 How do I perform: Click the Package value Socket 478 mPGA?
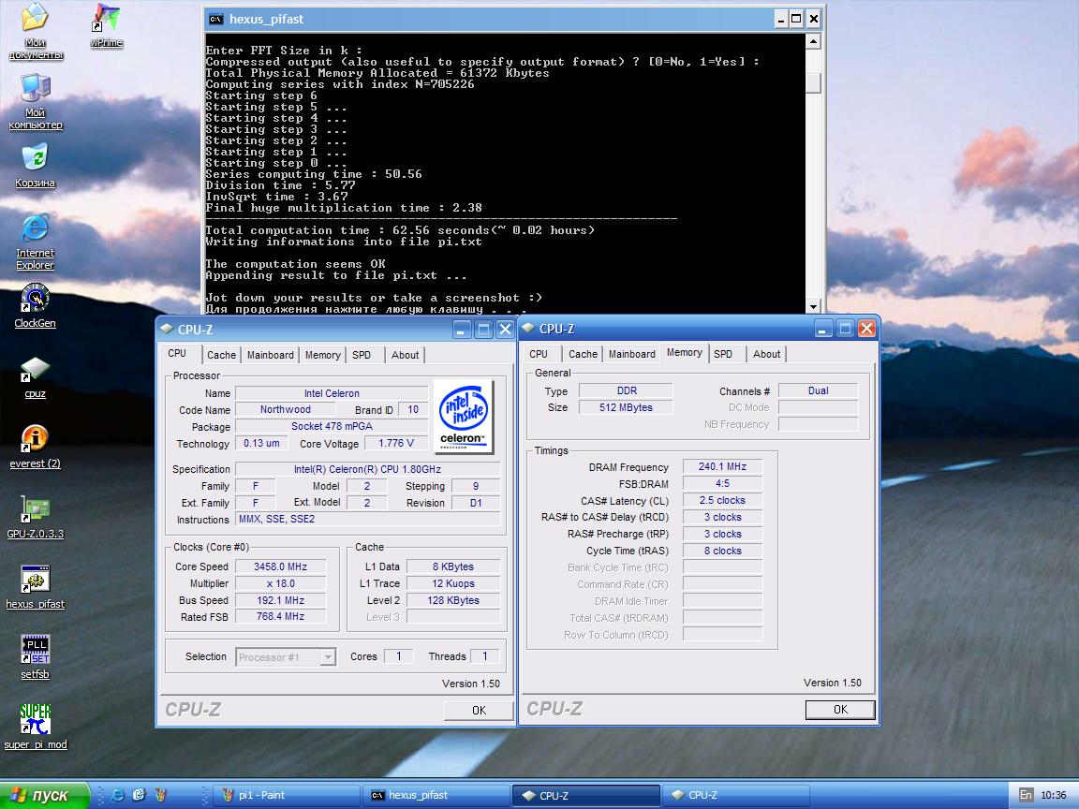point(332,427)
